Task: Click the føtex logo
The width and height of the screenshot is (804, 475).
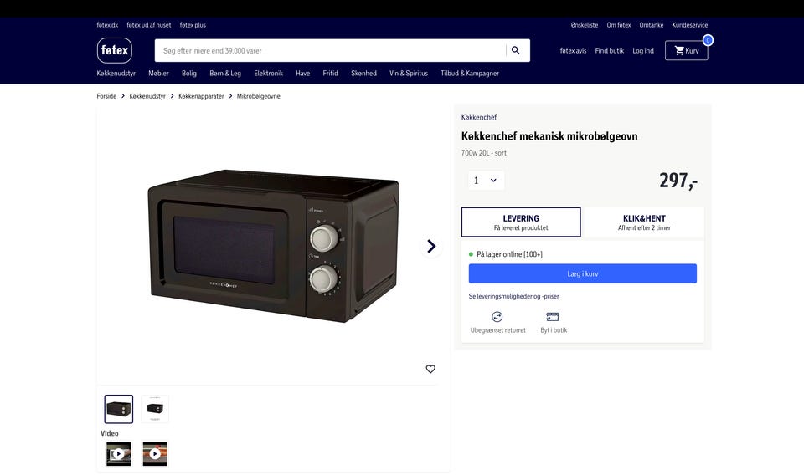Action: (115, 50)
